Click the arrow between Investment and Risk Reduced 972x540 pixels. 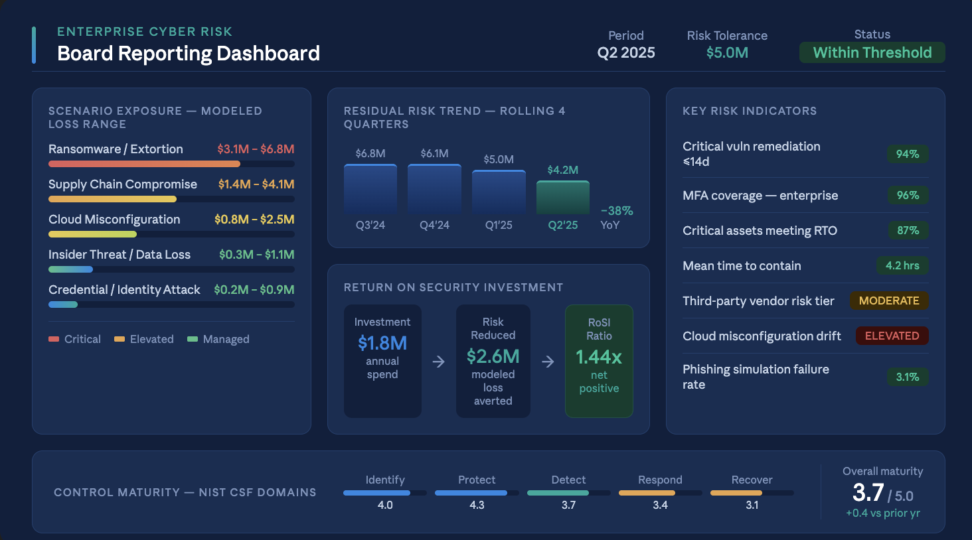pos(438,361)
